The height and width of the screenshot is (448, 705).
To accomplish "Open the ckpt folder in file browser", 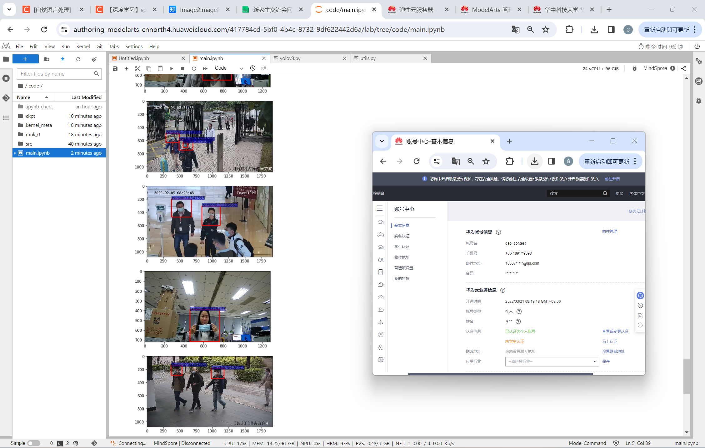I will click(30, 116).
